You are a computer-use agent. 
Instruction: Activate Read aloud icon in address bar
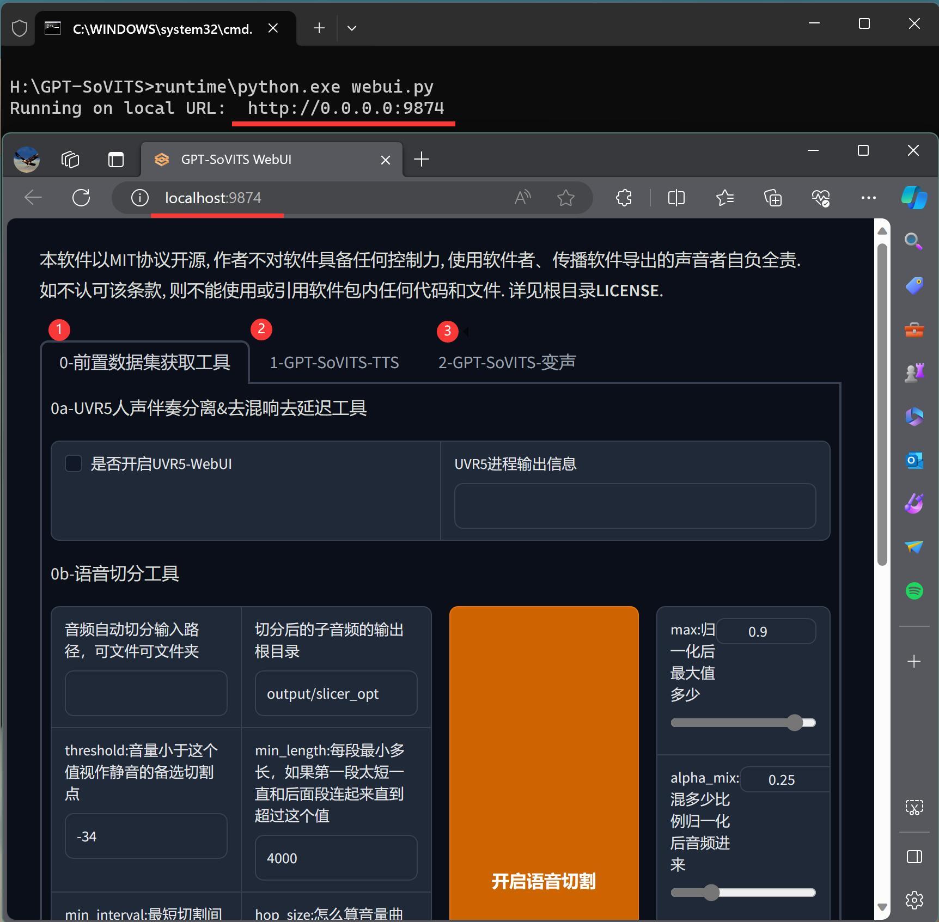pos(522,198)
